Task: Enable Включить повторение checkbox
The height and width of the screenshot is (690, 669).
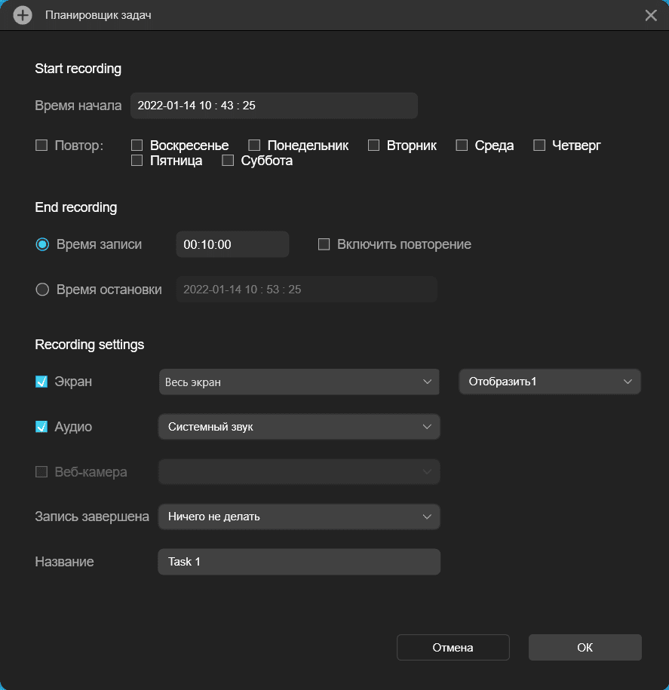Action: (x=324, y=244)
